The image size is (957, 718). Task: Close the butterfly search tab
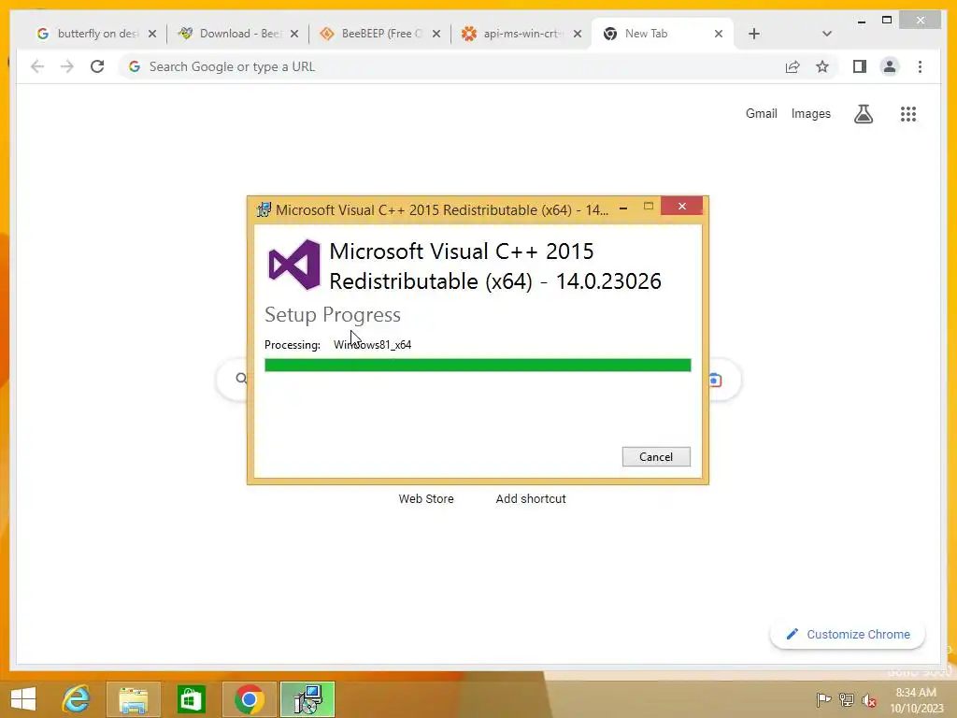(152, 35)
